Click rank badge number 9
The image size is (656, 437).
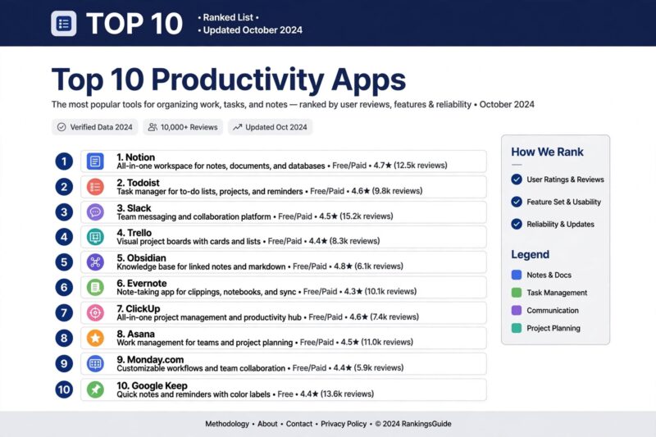pyautogui.click(x=64, y=363)
